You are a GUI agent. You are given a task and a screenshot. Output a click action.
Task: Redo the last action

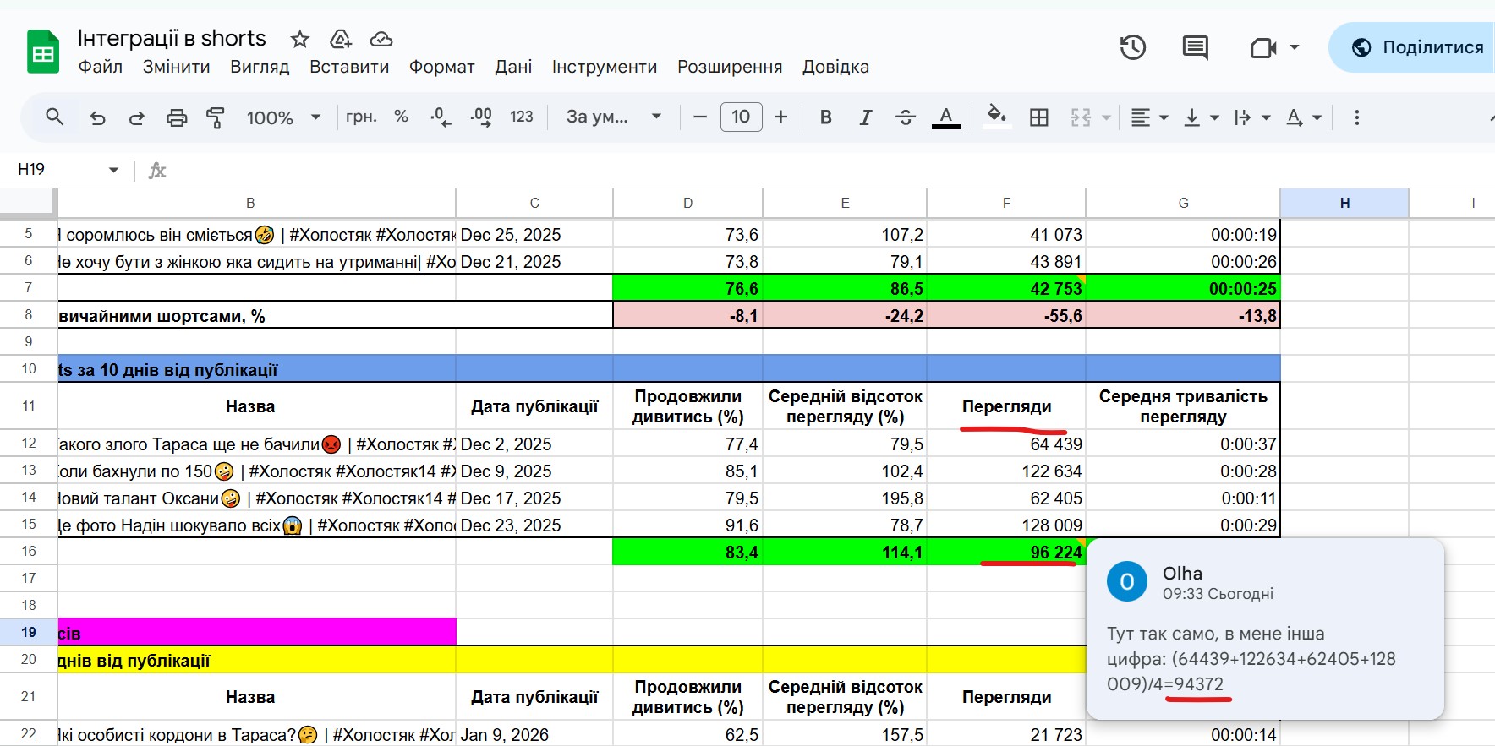pos(136,117)
